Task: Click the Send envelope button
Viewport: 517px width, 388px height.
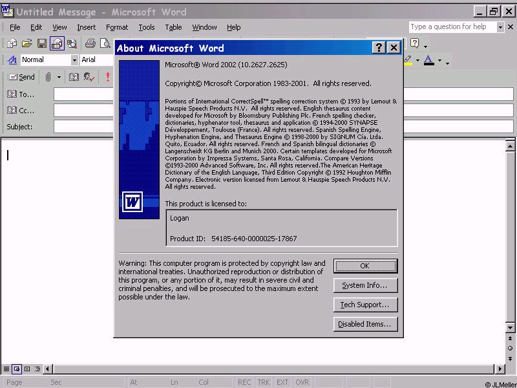Action: tap(22, 77)
